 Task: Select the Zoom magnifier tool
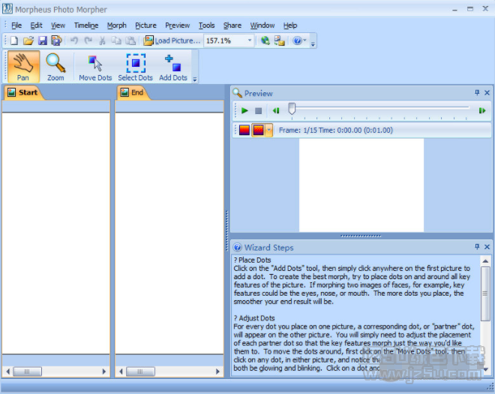tap(55, 66)
